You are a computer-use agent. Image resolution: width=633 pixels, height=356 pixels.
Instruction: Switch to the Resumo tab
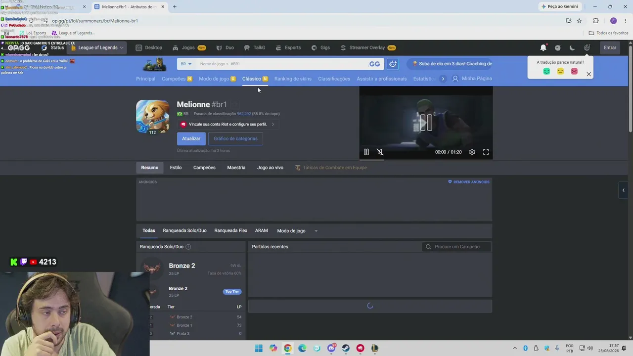149,168
